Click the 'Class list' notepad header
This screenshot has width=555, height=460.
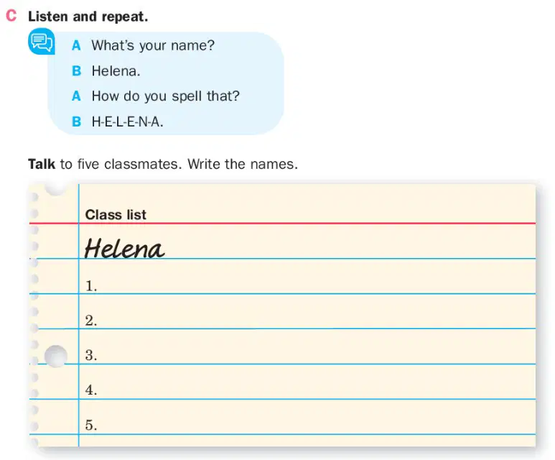(x=116, y=215)
